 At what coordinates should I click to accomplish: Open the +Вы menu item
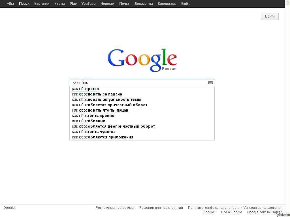click(x=10, y=4)
